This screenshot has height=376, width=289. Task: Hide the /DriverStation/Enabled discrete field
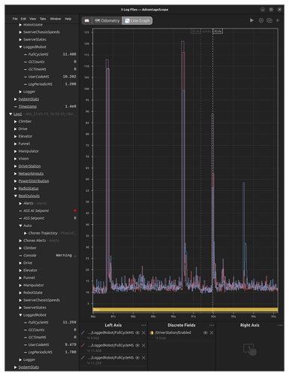click(206, 332)
